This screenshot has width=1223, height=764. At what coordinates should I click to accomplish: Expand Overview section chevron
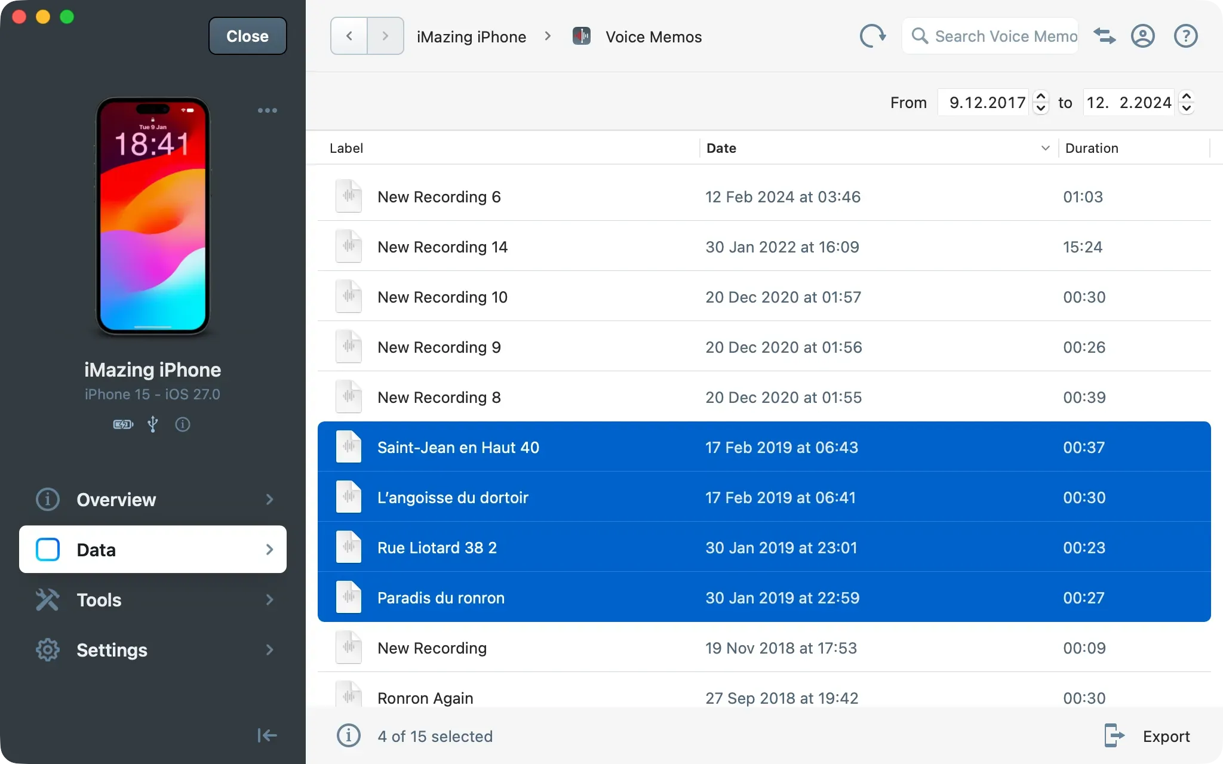click(x=270, y=499)
